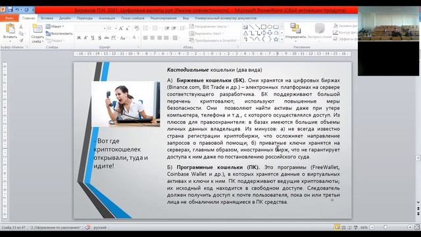Switch to the Анимация (Animations) tab
The width and height of the screenshot is (421, 237).
coord(107,18)
